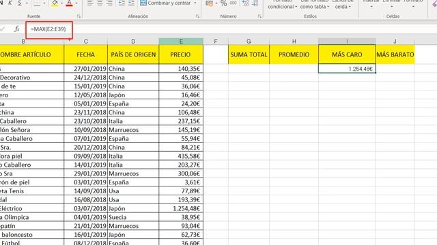Open accounting format dropdown arrow

(x=216, y=3)
